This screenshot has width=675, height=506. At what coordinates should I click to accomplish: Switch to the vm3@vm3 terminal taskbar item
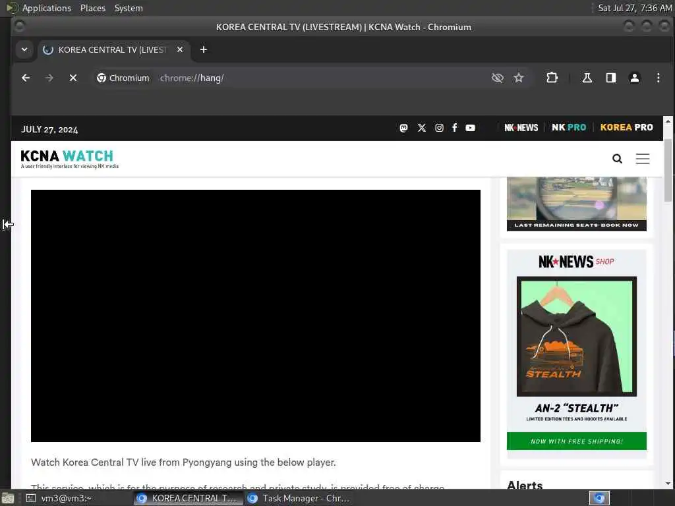pos(78,498)
